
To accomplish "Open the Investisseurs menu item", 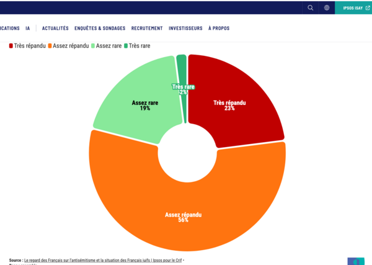I will (185, 29).
